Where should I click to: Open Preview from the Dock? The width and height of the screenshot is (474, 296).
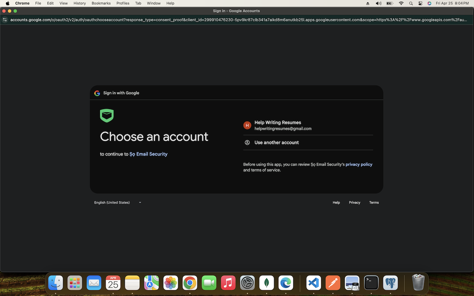pyautogui.click(x=352, y=283)
